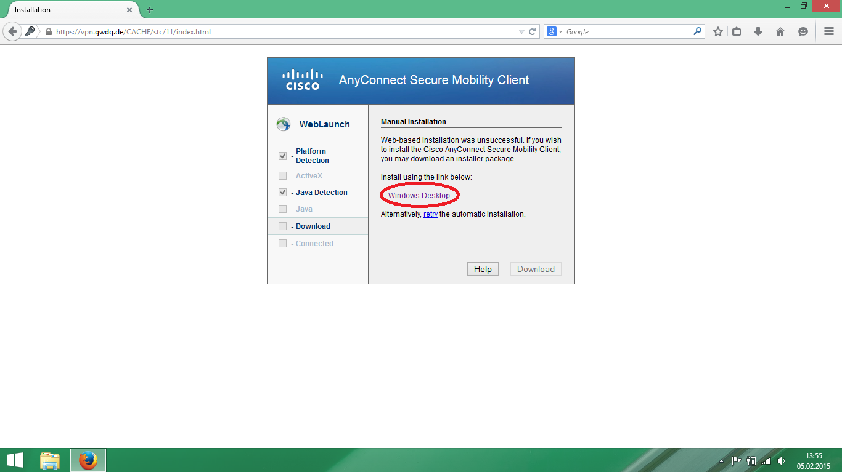
Task: Click the Cisco logo
Action: [x=302, y=79]
